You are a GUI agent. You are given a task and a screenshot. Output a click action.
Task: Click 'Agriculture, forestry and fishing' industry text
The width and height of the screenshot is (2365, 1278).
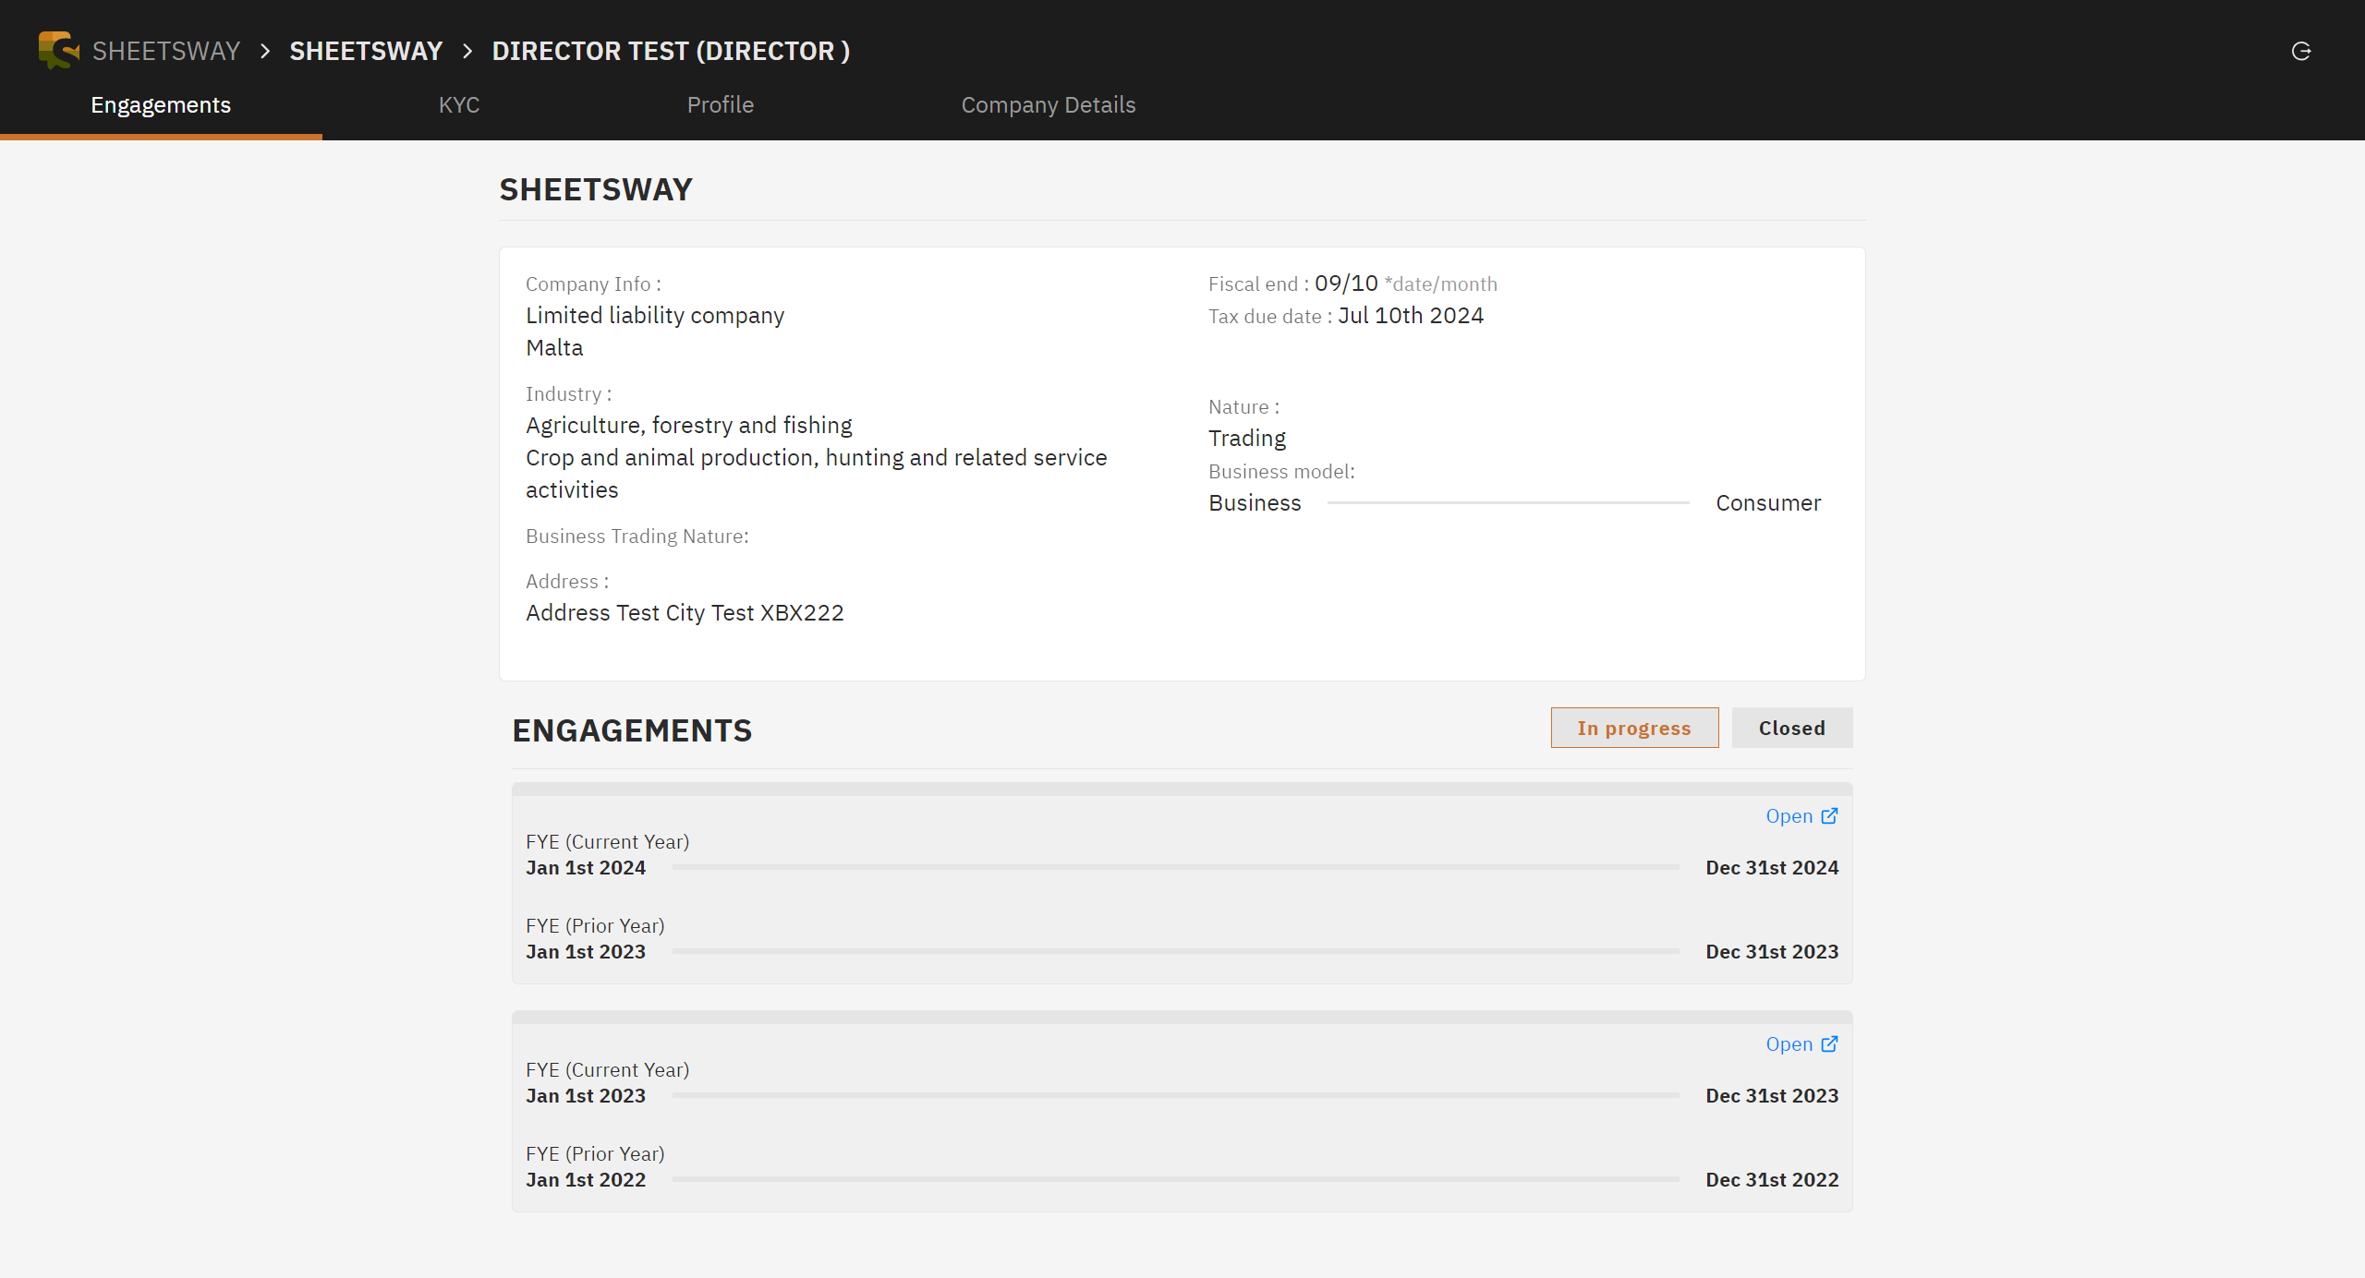tap(689, 426)
